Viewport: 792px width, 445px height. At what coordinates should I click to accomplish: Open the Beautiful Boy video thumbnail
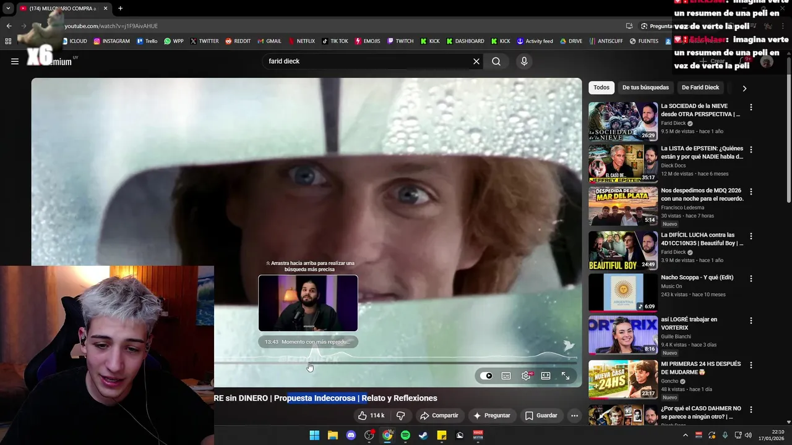pyautogui.click(x=623, y=250)
